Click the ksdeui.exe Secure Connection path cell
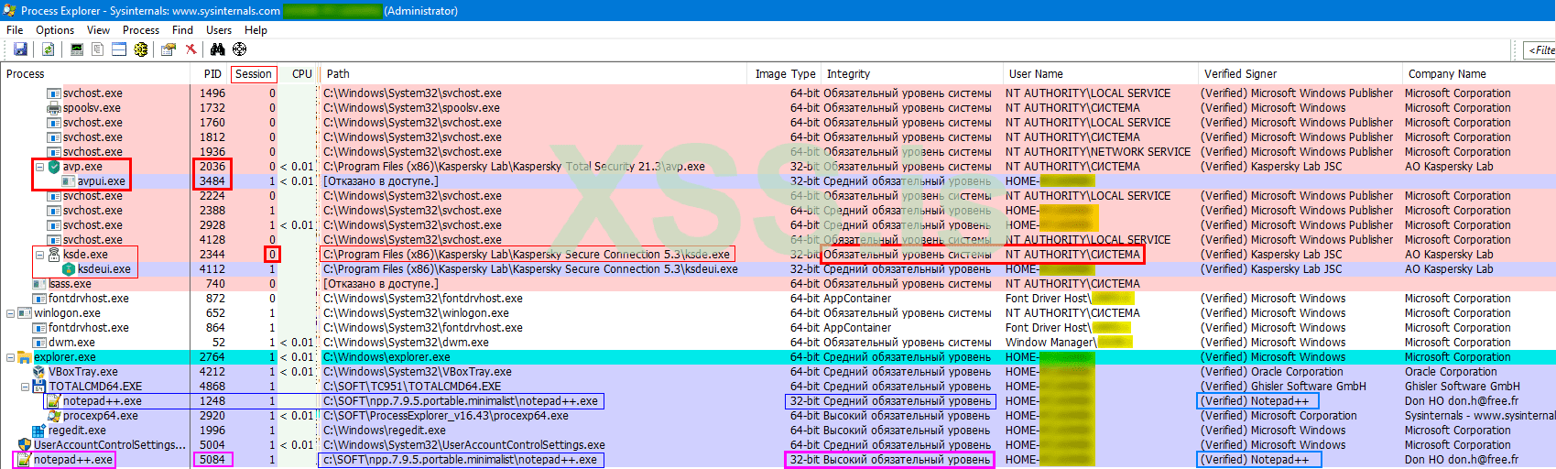The width and height of the screenshot is (1556, 469). point(530,269)
